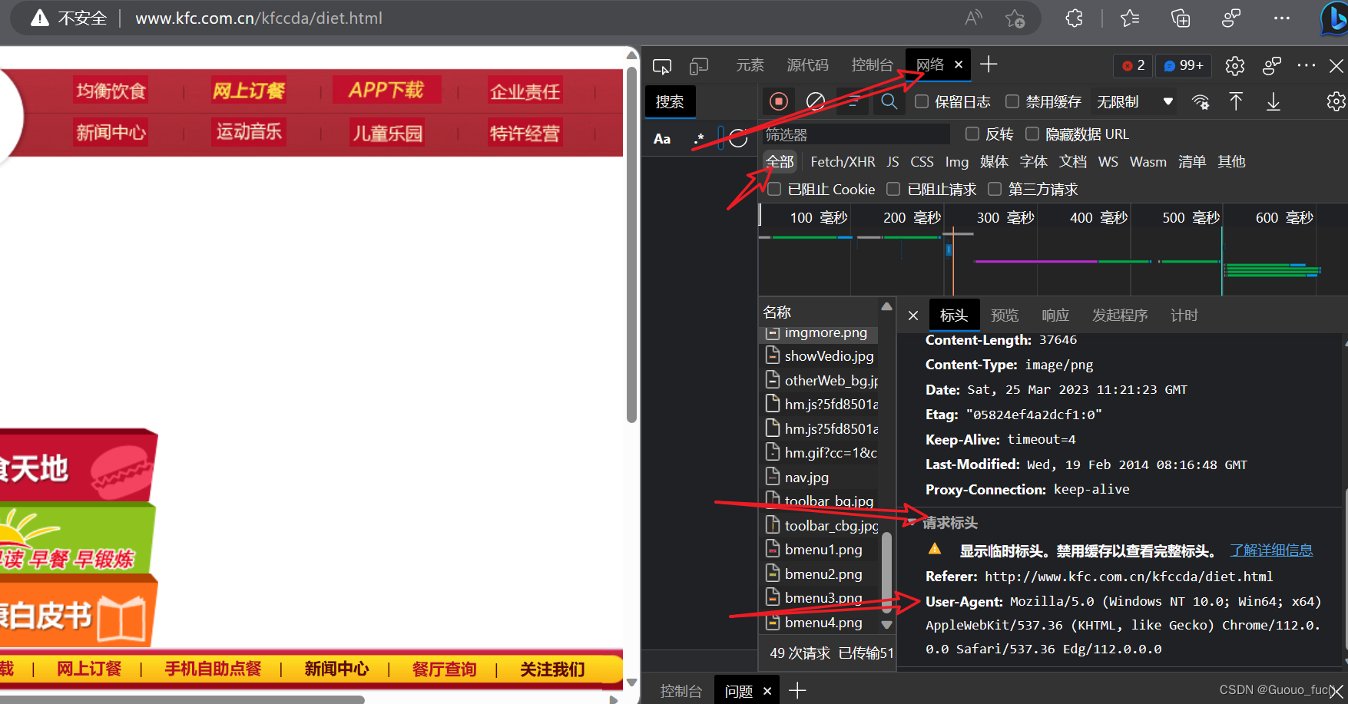This screenshot has height=704, width=1348.
Task: Add this page to favorites
Action: coord(1015,18)
